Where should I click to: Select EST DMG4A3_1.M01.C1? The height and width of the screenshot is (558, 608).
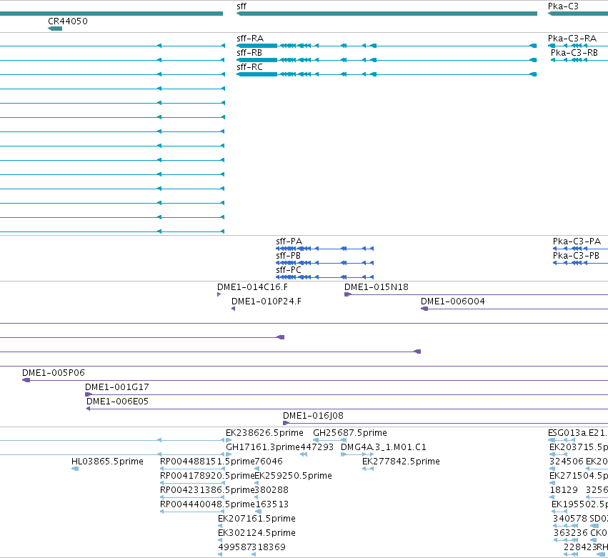coord(357,454)
